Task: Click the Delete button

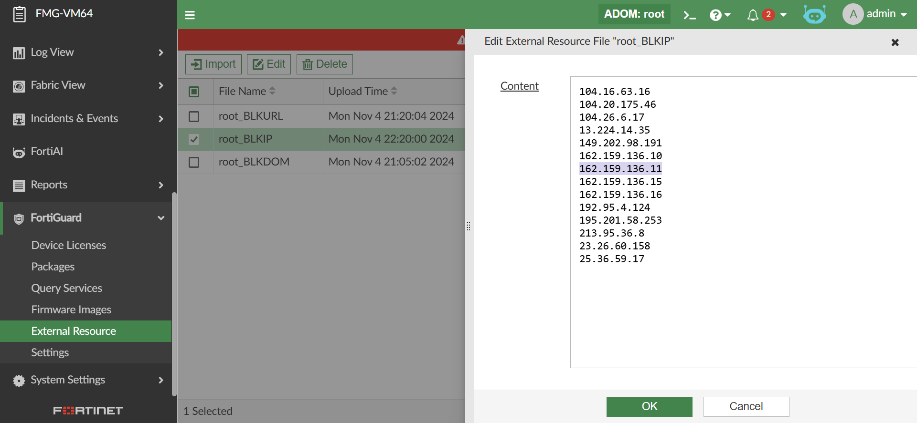Action: [x=325, y=64]
